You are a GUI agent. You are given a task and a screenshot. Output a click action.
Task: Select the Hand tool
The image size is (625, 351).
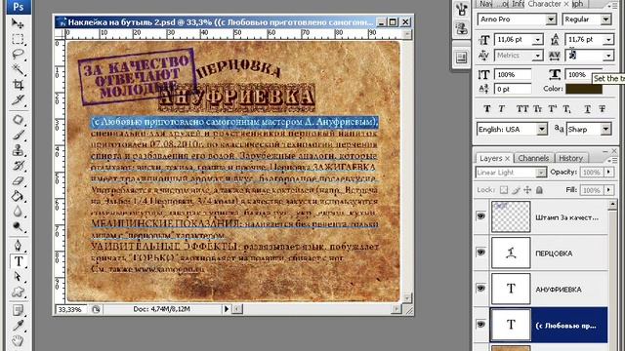[x=18, y=340]
